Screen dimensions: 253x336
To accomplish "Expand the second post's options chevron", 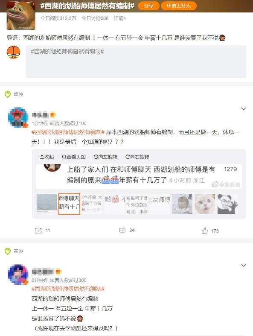I will click(x=244, y=266).
